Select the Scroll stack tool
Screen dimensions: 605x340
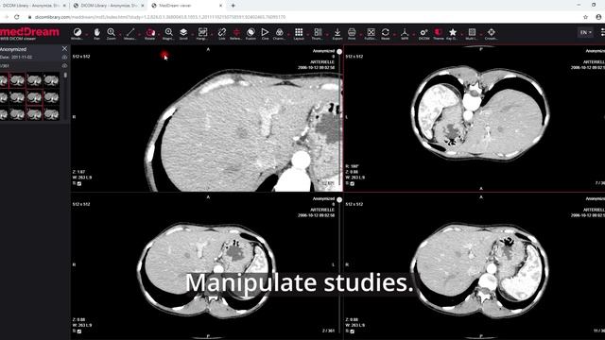coord(183,33)
